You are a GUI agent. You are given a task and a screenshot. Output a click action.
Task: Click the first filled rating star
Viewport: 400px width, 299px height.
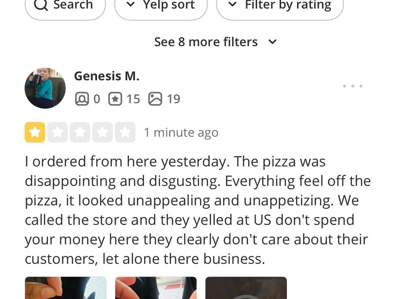pyautogui.click(x=35, y=132)
